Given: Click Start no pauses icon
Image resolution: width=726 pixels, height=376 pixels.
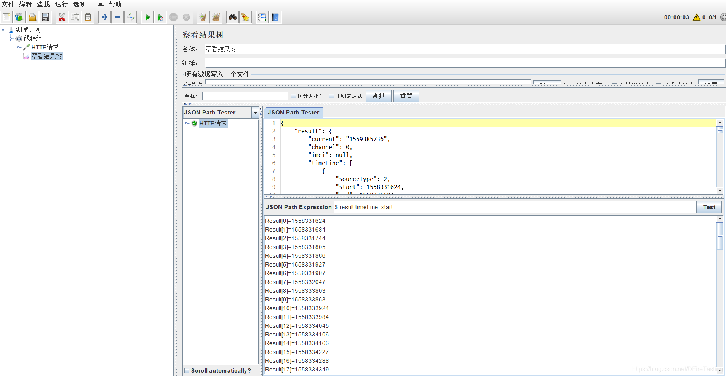Looking at the screenshot, I should (x=160, y=17).
